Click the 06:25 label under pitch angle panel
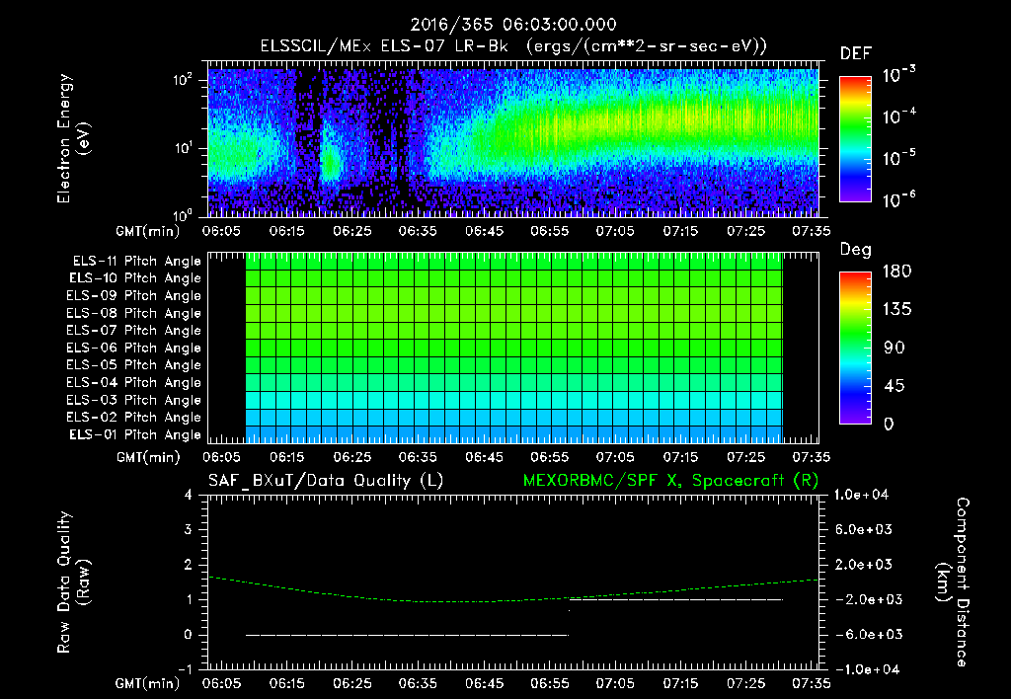1011x699 pixels. [x=352, y=458]
